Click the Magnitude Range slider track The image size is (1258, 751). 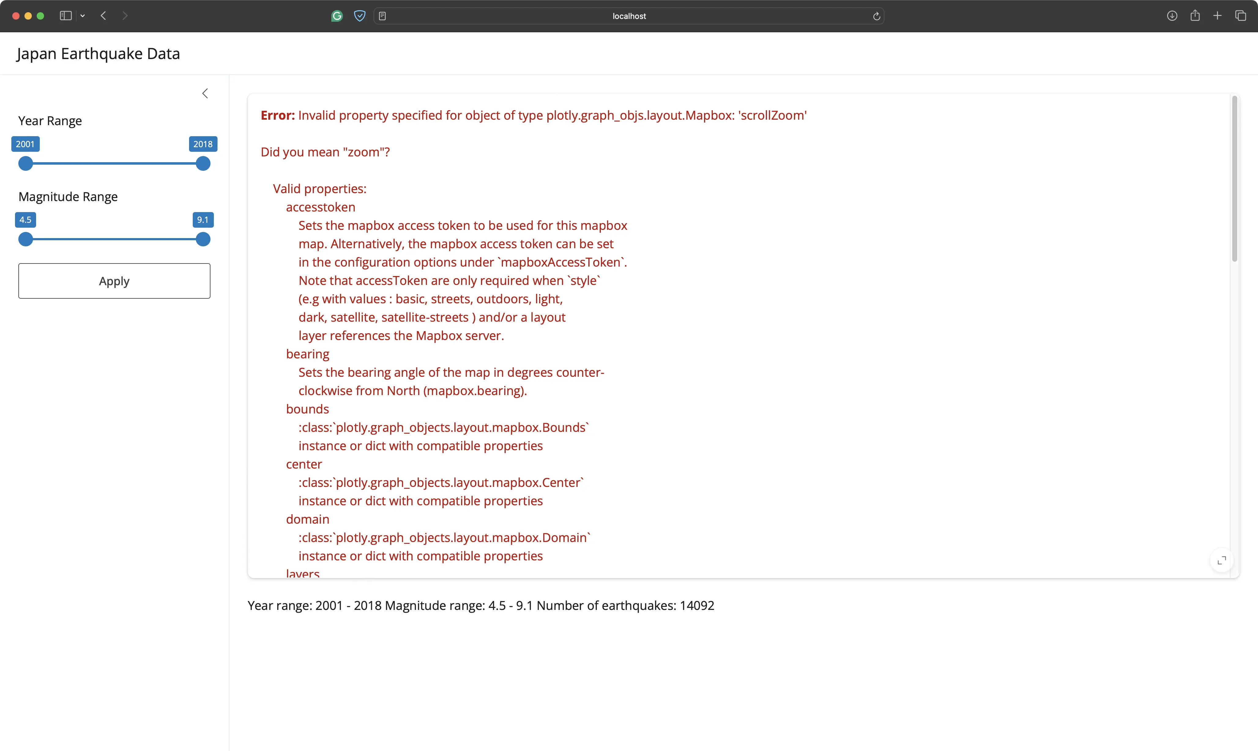point(114,239)
